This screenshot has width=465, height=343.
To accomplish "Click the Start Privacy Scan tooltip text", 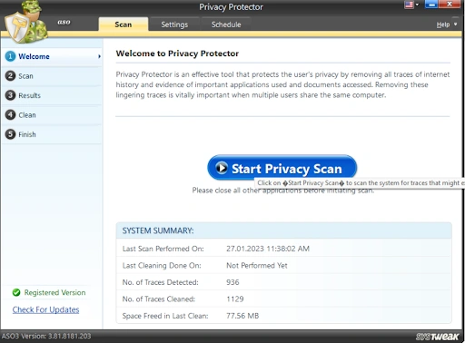I will [360, 183].
